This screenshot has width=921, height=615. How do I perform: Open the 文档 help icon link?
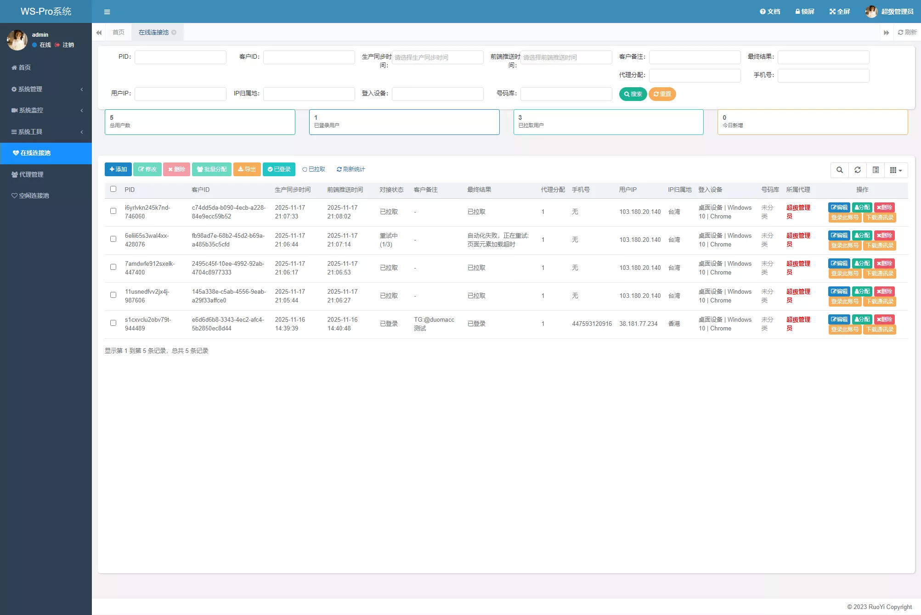tap(770, 11)
